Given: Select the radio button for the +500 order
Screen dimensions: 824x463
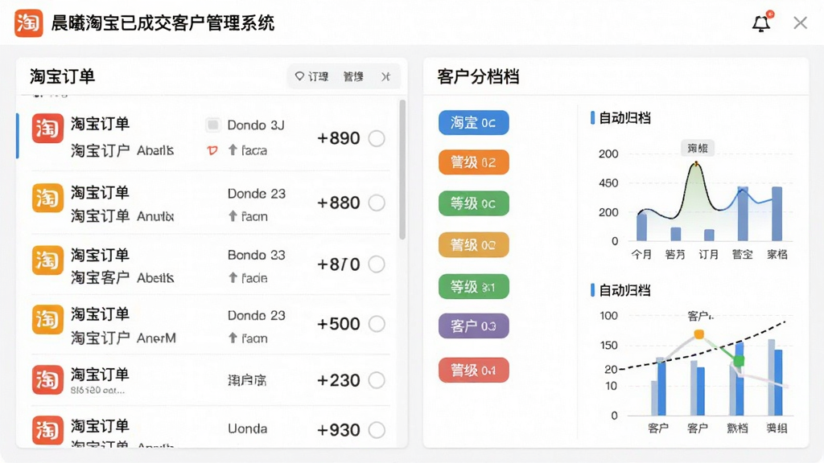Looking at the screenshot, I should [377, 324].
